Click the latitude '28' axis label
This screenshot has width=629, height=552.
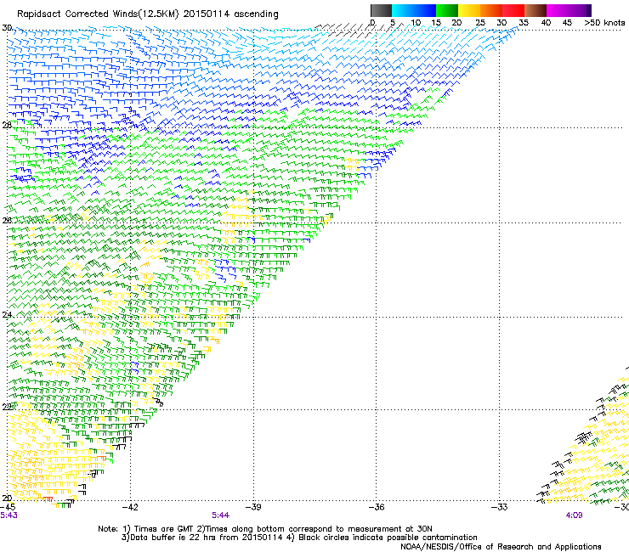click(7, 125)
